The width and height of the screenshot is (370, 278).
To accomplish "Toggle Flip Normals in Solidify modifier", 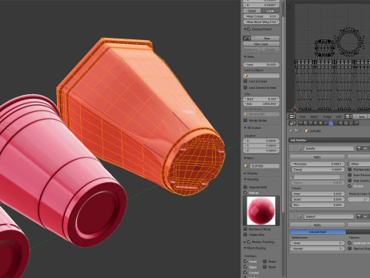I will pos(350,169).
